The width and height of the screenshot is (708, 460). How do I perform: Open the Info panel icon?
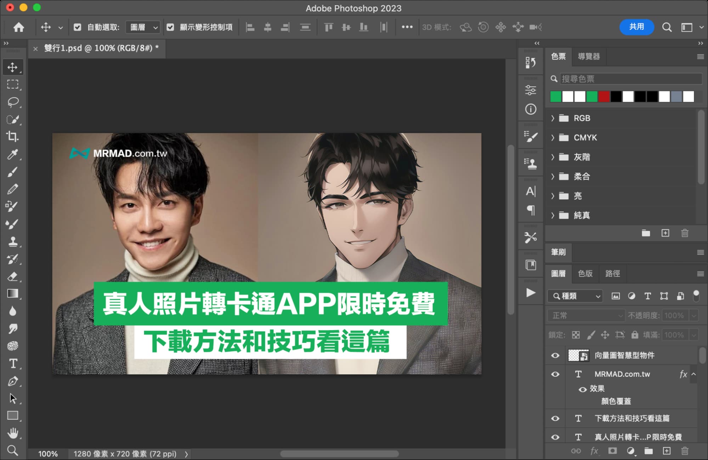pos(531,109)
